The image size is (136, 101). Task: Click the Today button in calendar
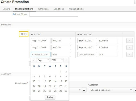(x=50, y=97)
